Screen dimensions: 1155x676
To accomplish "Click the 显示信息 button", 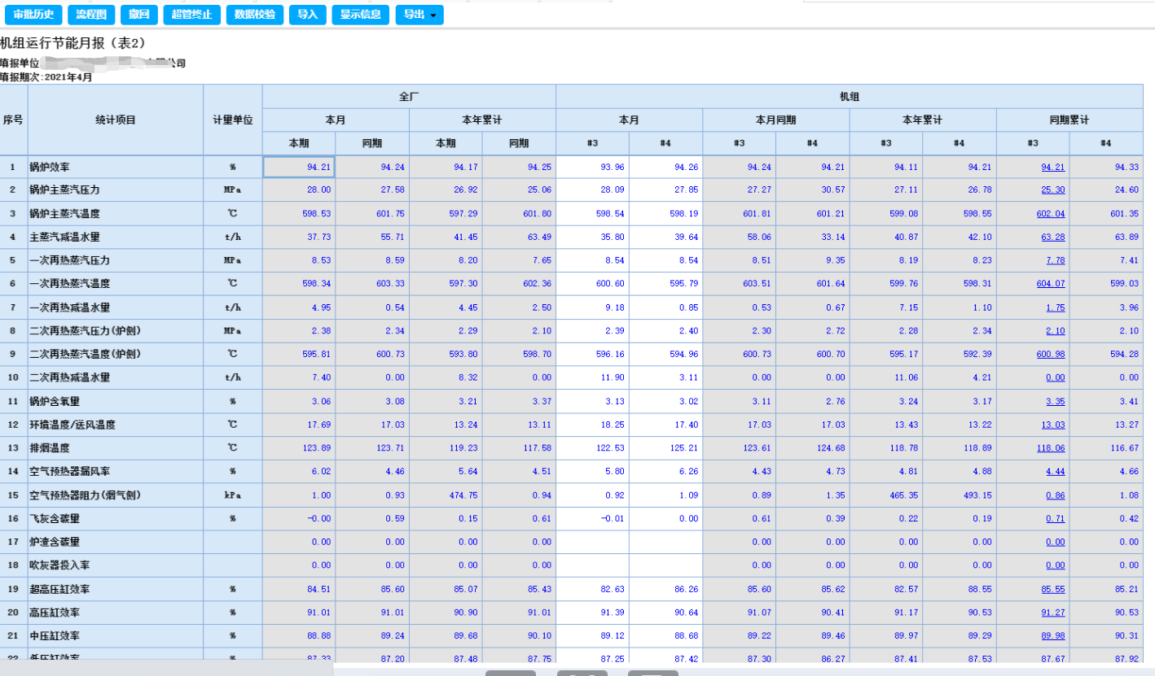I will tap(361, 15).
